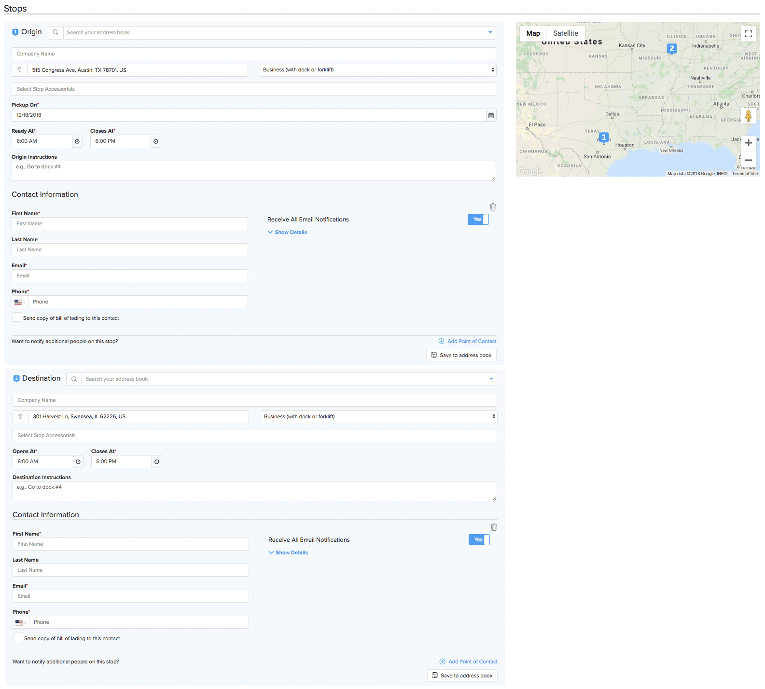Image resolution: width=765 pixels, height=689 pixels.
Task: Toggle Destination Receive All Email Notifications switch
Action: pyautogui.click(x=479, y=540)
